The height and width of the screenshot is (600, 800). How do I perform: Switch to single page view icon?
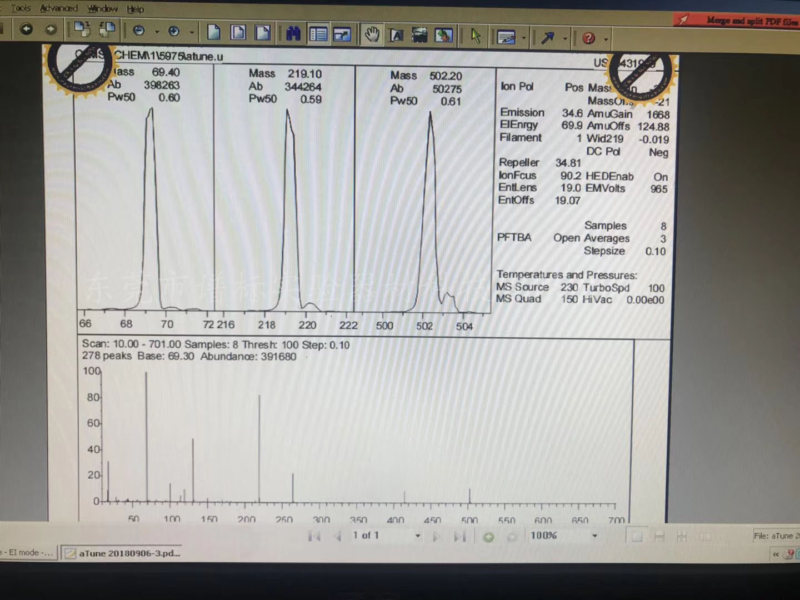coord(214,32)
